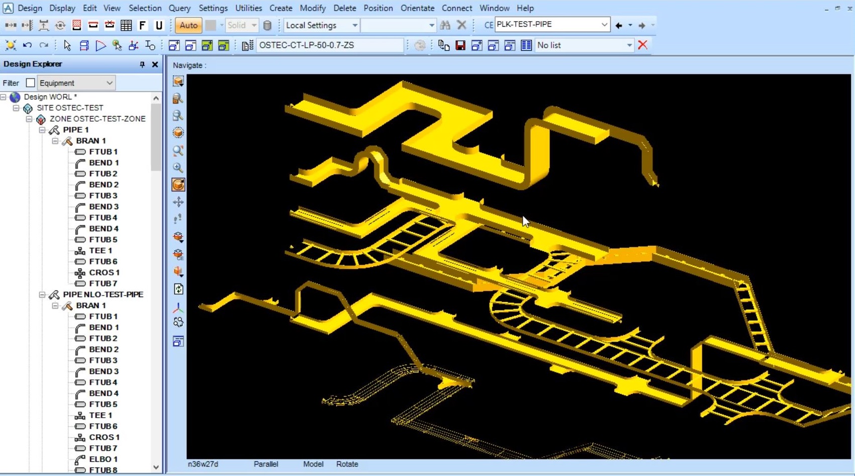
Task: Open the Create menu
Action: (280, 8)
